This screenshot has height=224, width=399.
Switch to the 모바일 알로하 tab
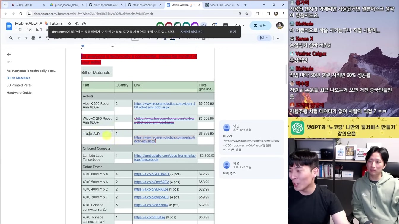[27, 5]
